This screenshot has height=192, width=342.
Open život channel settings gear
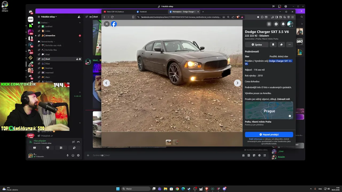(x=80, y=59)
